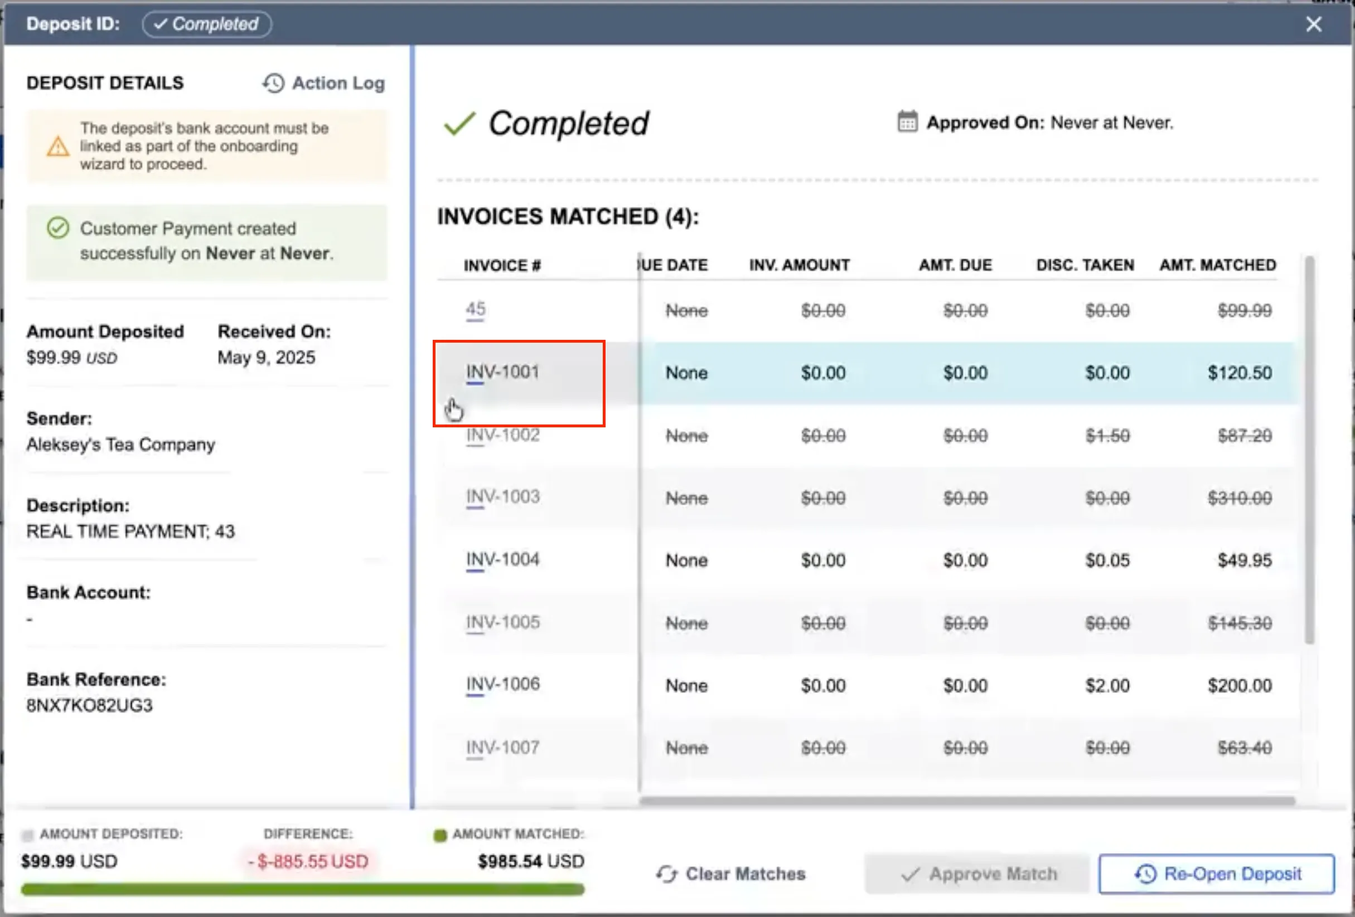Click the $310.00 matched amount for INV-1003
The image size is (1355, 917).
pos(1240,498)
